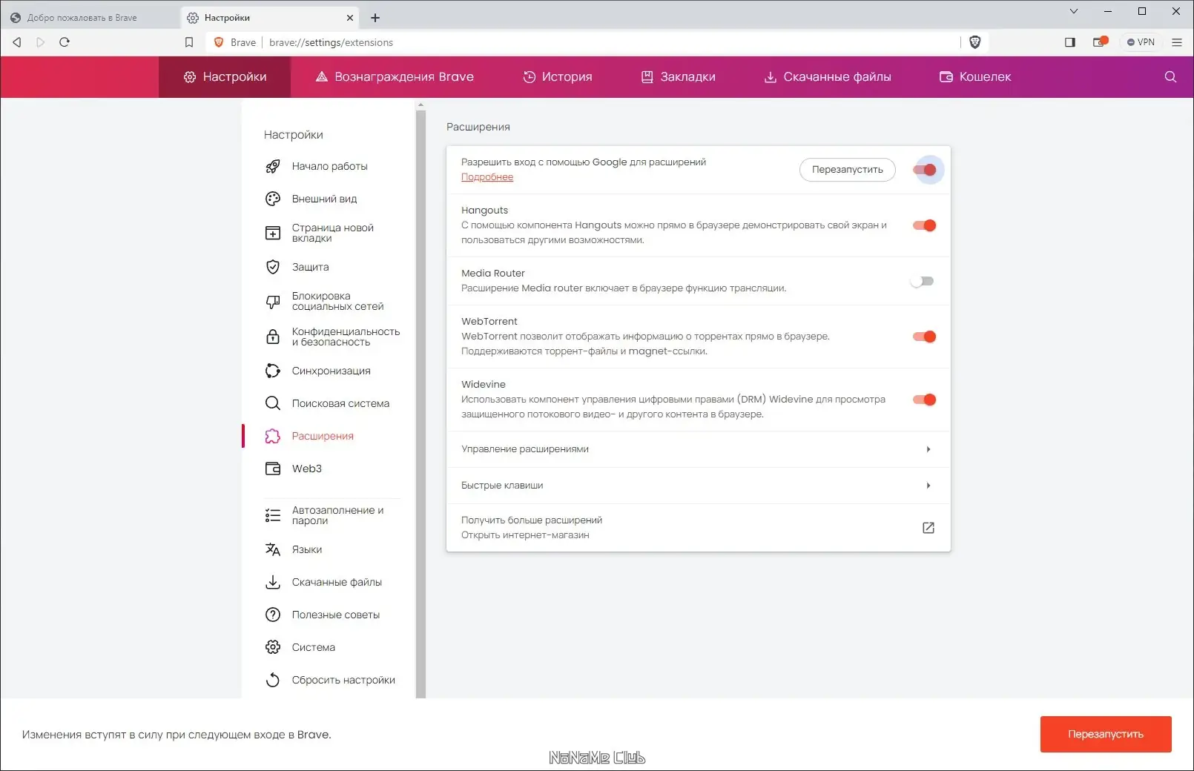
Task: Toggle Google login for extensions switch
Action: tap(925, 170)
